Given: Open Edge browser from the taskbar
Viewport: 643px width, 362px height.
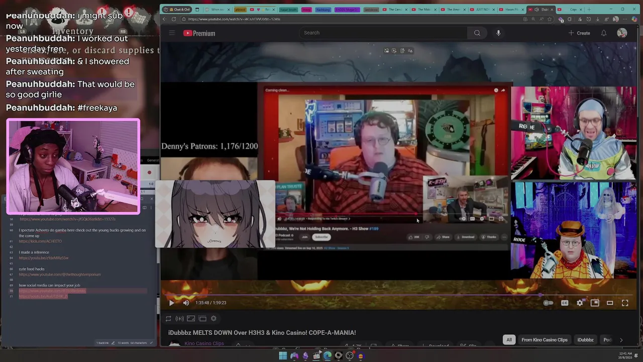Looking at the screenshot, I should click(327, 356).
